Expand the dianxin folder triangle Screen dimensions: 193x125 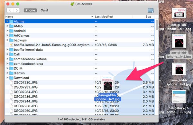[7, 73]
